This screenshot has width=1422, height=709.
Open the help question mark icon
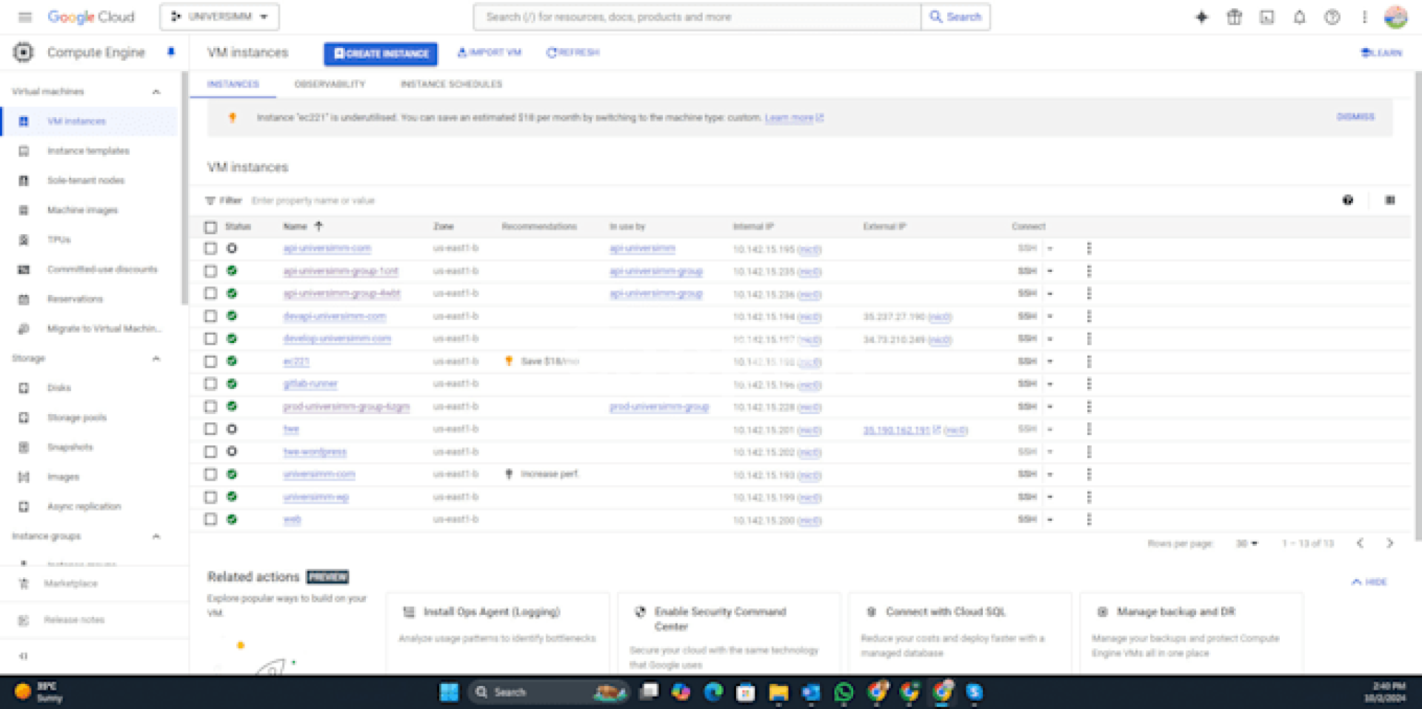[1332, 17]
